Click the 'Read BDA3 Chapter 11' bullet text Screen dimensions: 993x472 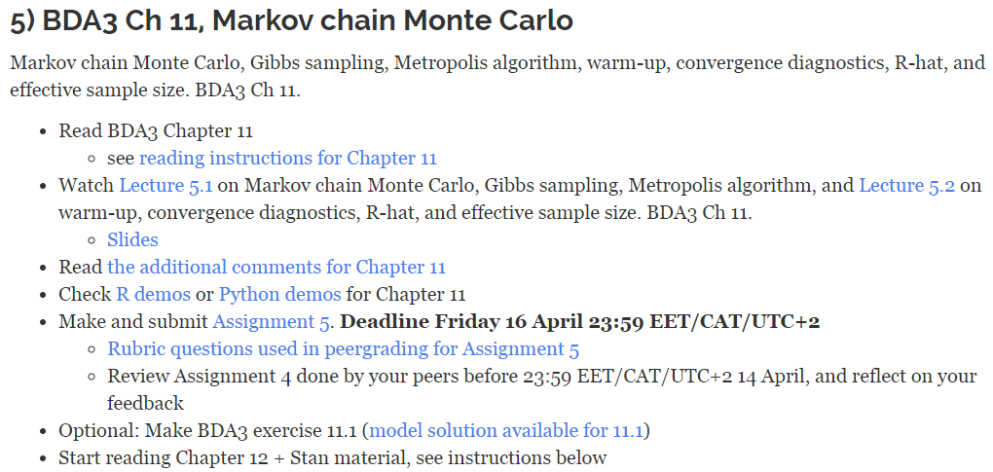[156, 130]
